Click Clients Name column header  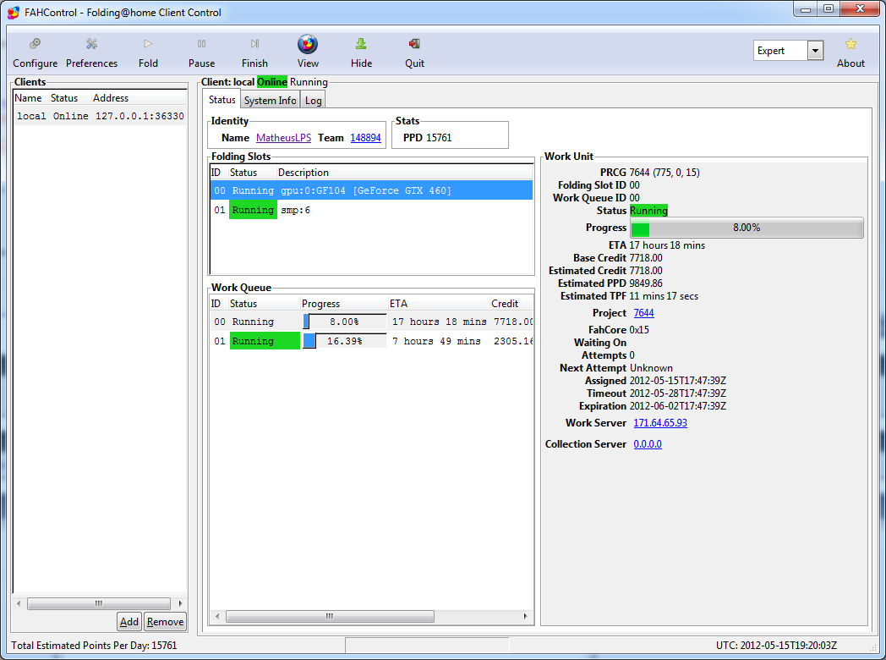pos(31,98)
